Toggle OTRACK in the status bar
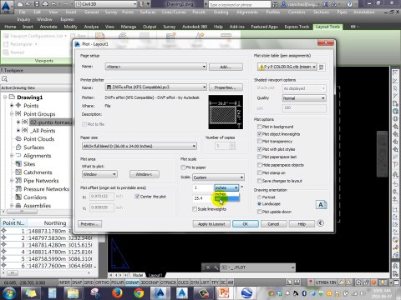401x300 pixels. [x=168, y=282]
